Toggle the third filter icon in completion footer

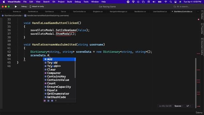coord(52,101)
